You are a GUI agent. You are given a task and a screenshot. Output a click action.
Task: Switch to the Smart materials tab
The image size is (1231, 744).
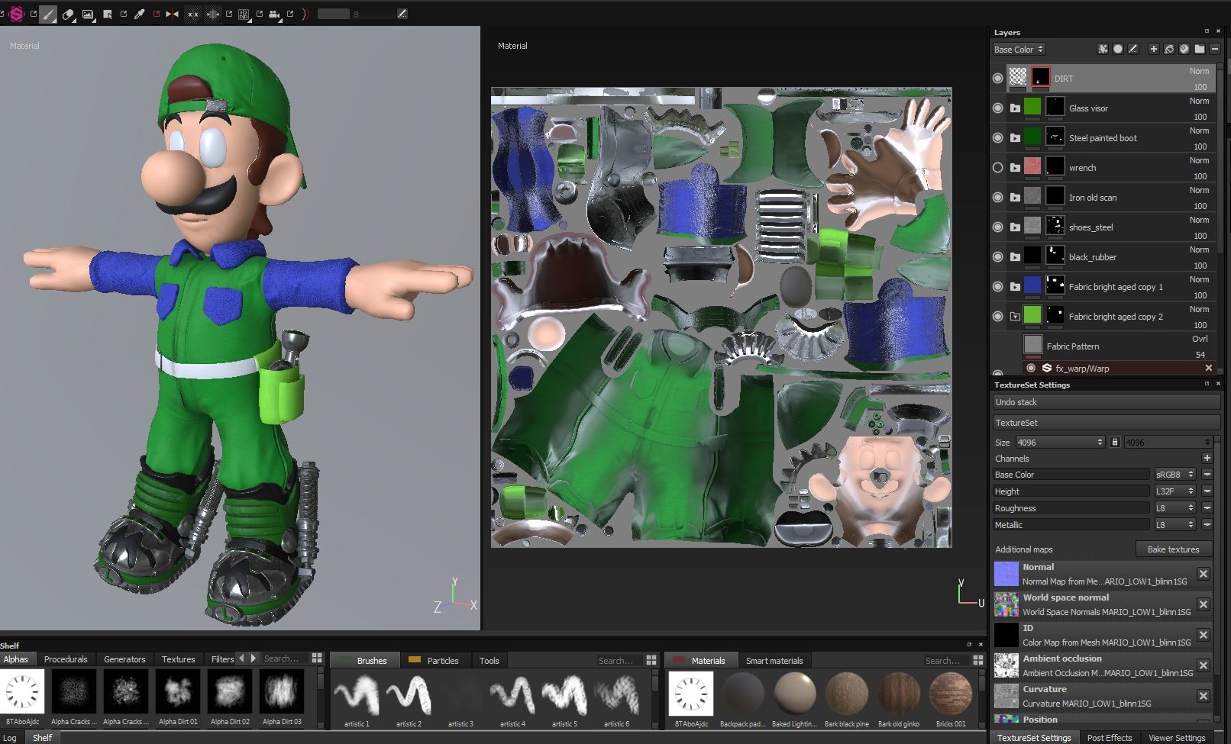(774, 660)
